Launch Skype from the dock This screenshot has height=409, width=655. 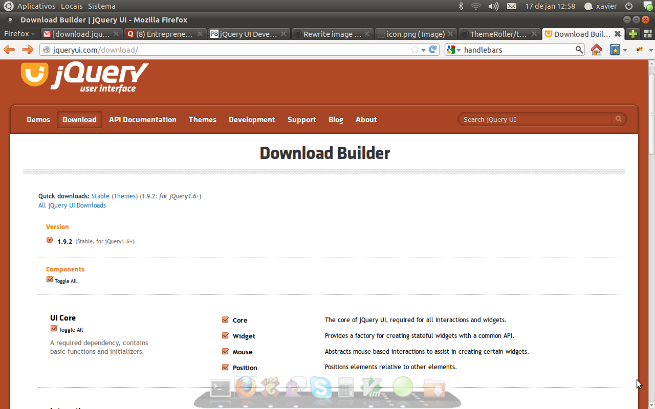point(320,387)
